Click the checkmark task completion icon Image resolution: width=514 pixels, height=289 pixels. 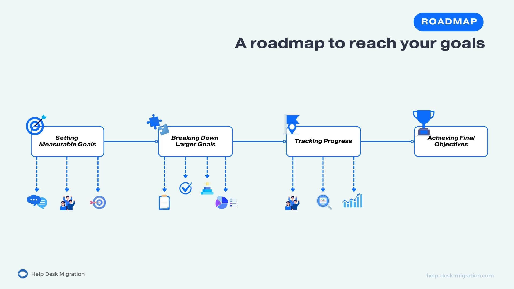(185, 187)
